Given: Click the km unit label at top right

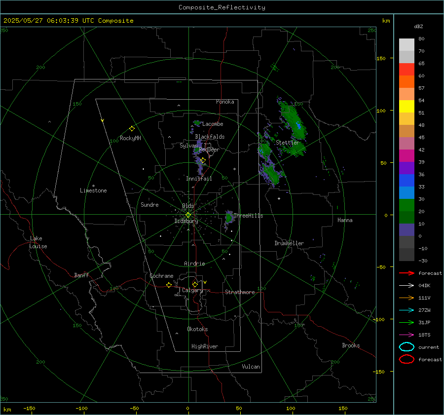Looking at the screenshot, I should pos(386,21).
